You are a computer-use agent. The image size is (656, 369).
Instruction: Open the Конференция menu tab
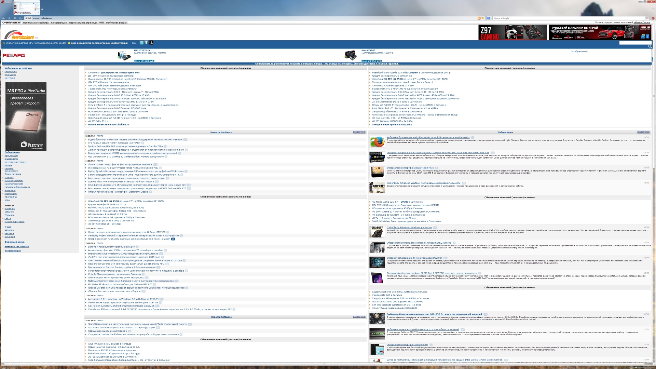pos(59,23)
